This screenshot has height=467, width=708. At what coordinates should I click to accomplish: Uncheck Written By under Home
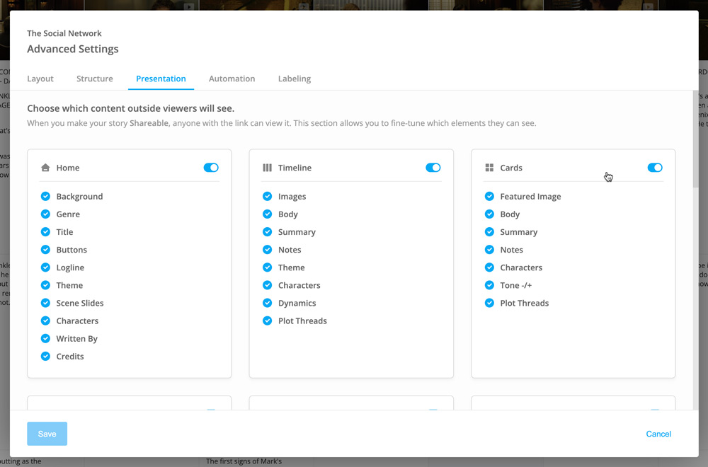(45, 338)
